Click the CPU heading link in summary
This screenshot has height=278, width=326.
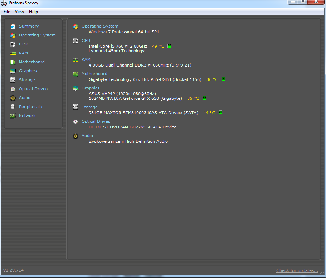(86, 40)
